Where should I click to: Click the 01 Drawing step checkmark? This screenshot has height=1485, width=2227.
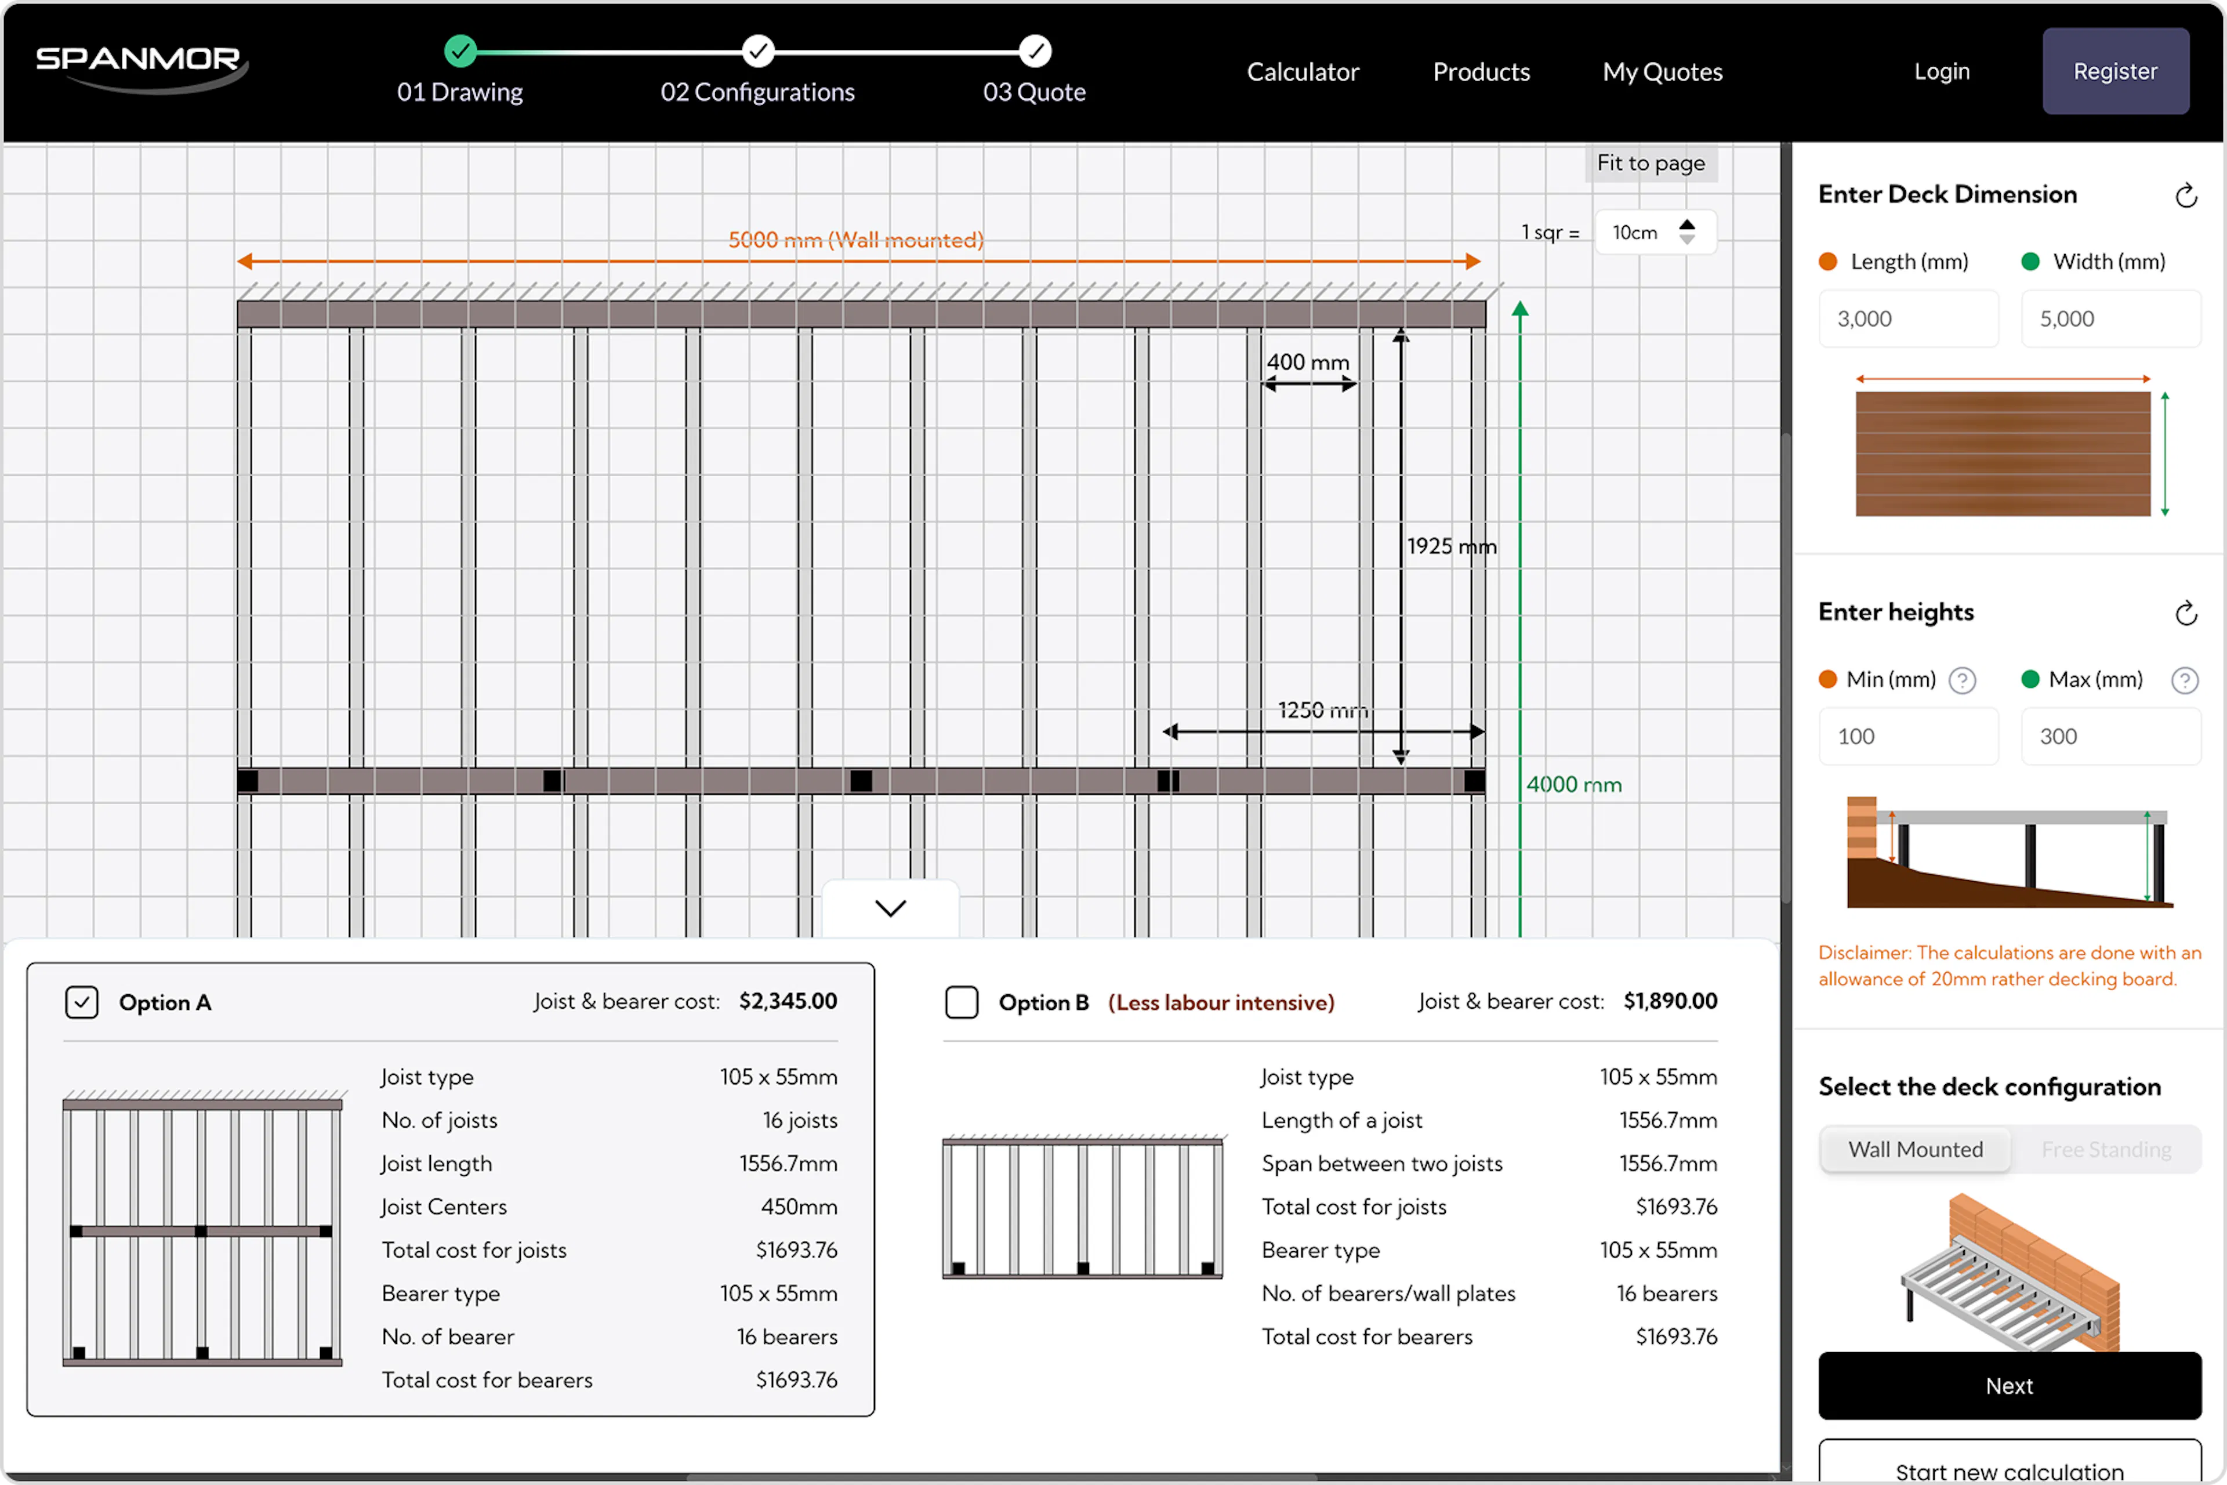coord(460,51)
